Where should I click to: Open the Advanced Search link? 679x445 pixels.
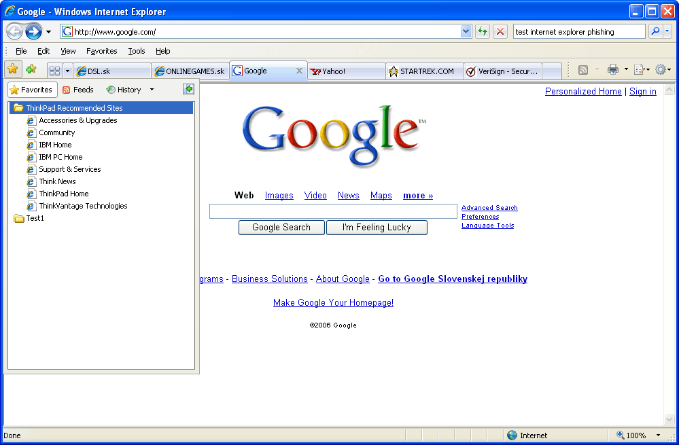[489, 208]
